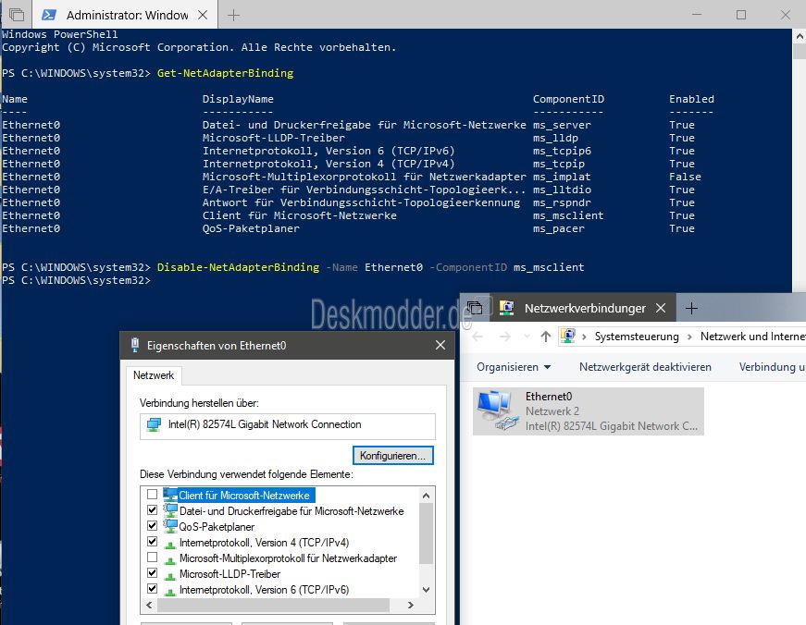Expand breadcrumb chevron after Systemsteuerung
Screen dimensions: 806x625
pos(689,337)
